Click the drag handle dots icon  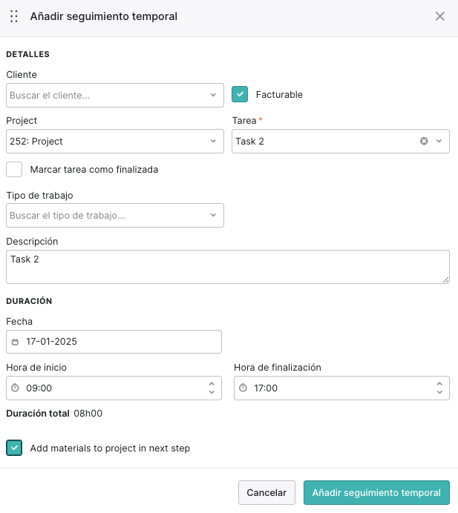[14, 16]
